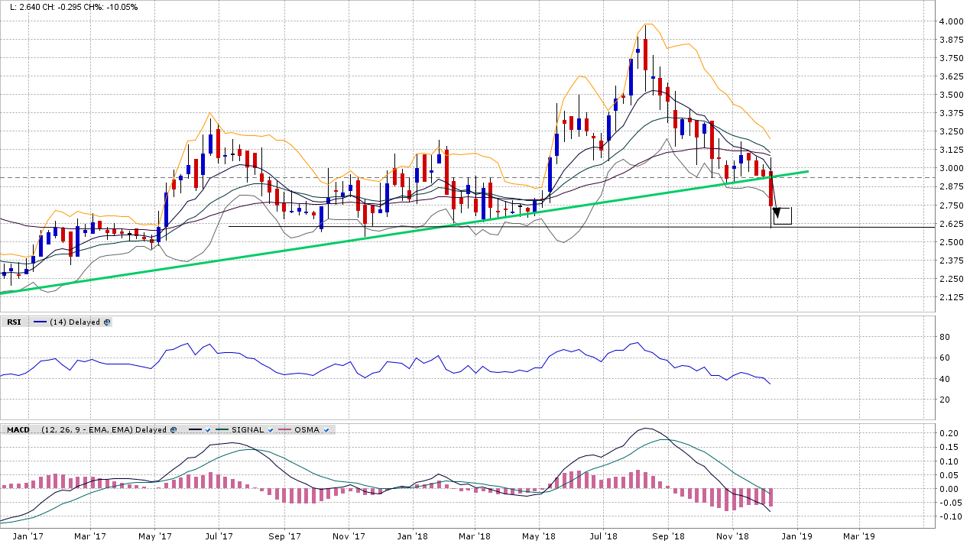Open the RSI (14) period settings
970x547 pixels.
click(57, 322)
